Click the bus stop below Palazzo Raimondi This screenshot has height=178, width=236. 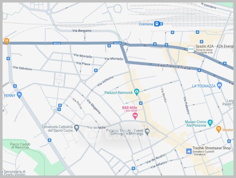pyautogui.click(x=141, y=103)
